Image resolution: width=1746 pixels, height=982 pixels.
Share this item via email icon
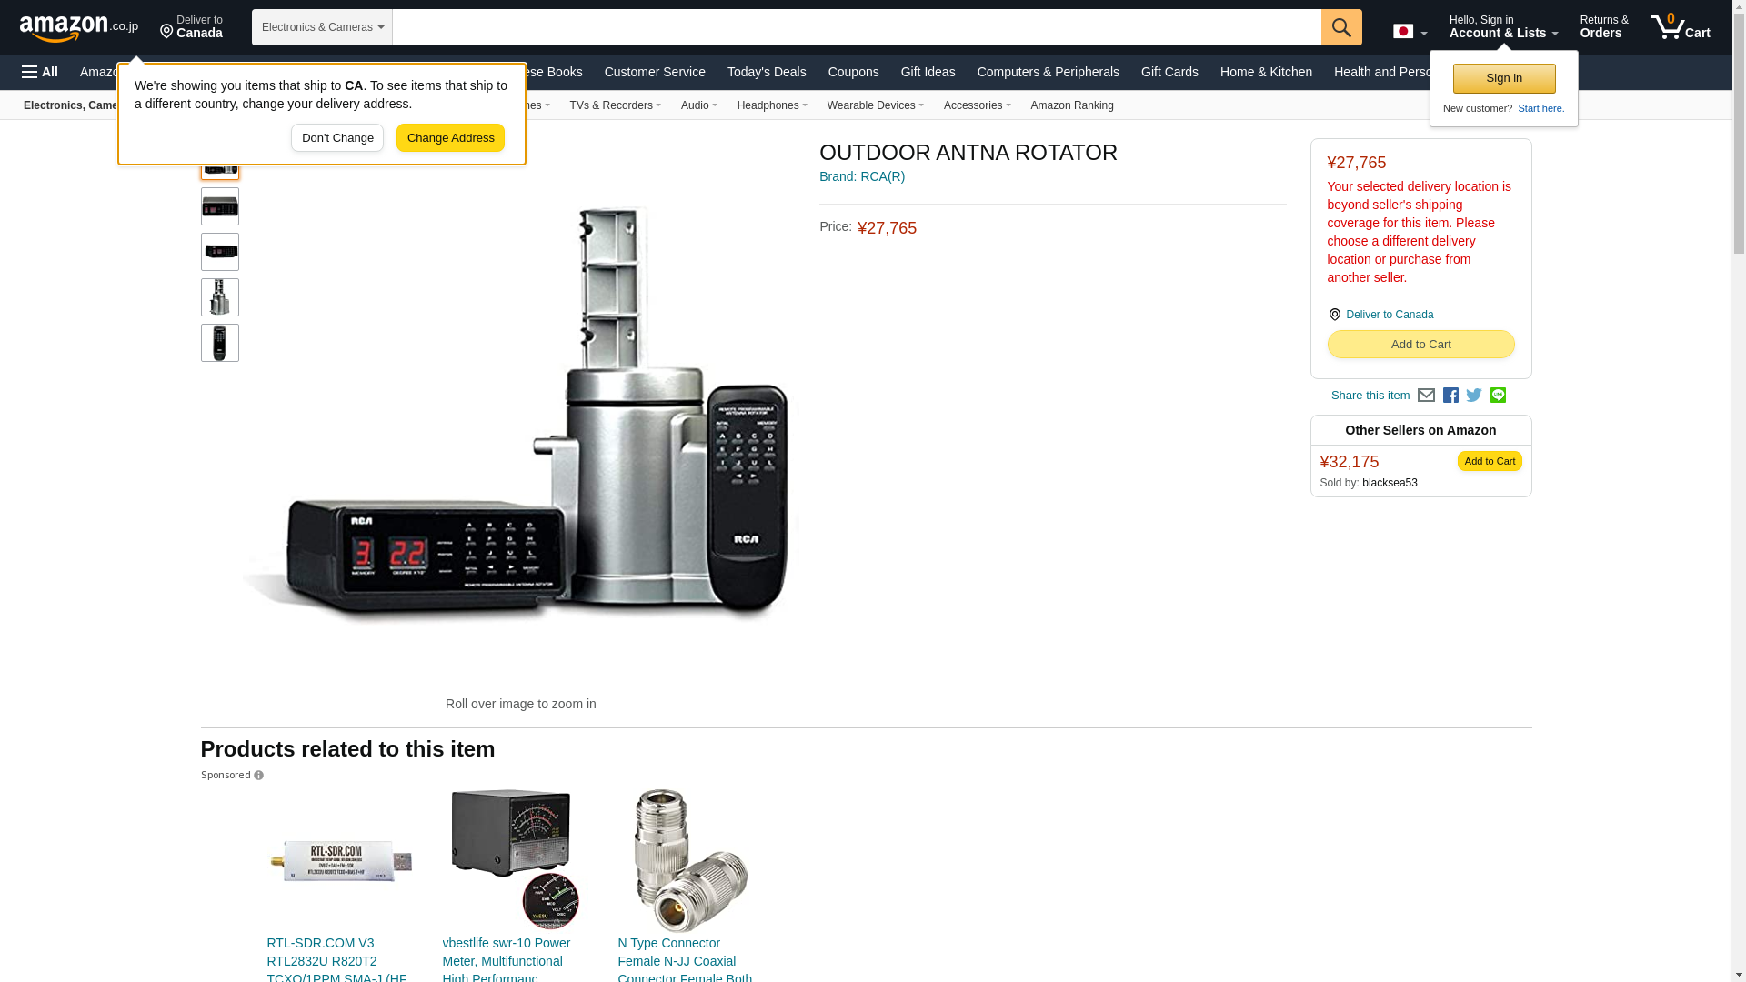click(x=1426, y=396)
